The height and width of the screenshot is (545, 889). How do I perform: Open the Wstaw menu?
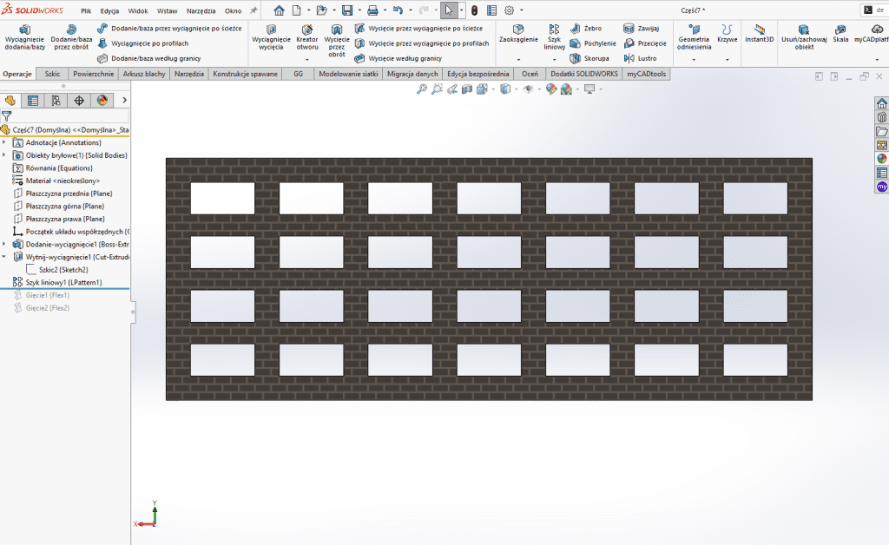(x=168, y=11)
